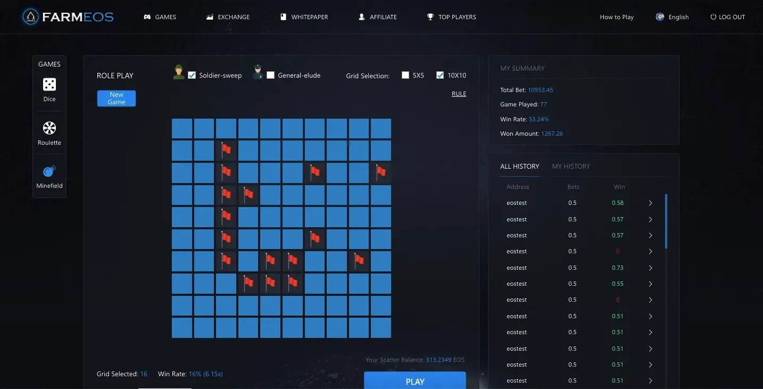The image size is (763, 389).
Task: Click the flag in row 3, column 10
Action: coord(381,173)
